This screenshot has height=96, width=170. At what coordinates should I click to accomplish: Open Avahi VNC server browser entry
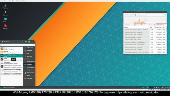point(12,74)
